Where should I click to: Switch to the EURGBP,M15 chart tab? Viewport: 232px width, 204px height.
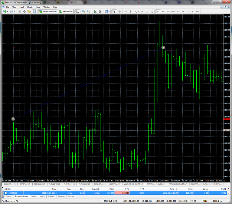pos(54,184)
